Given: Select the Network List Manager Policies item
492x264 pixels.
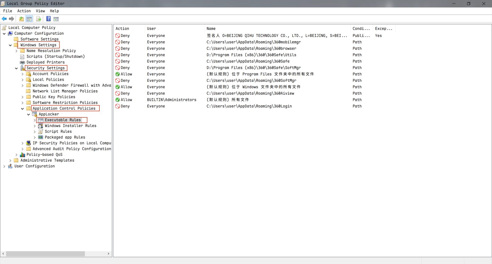Looking at the screenshot, I should click(x=65, y=91).
